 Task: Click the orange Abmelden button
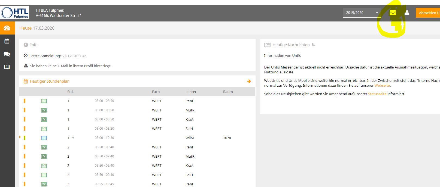[428, 13]
